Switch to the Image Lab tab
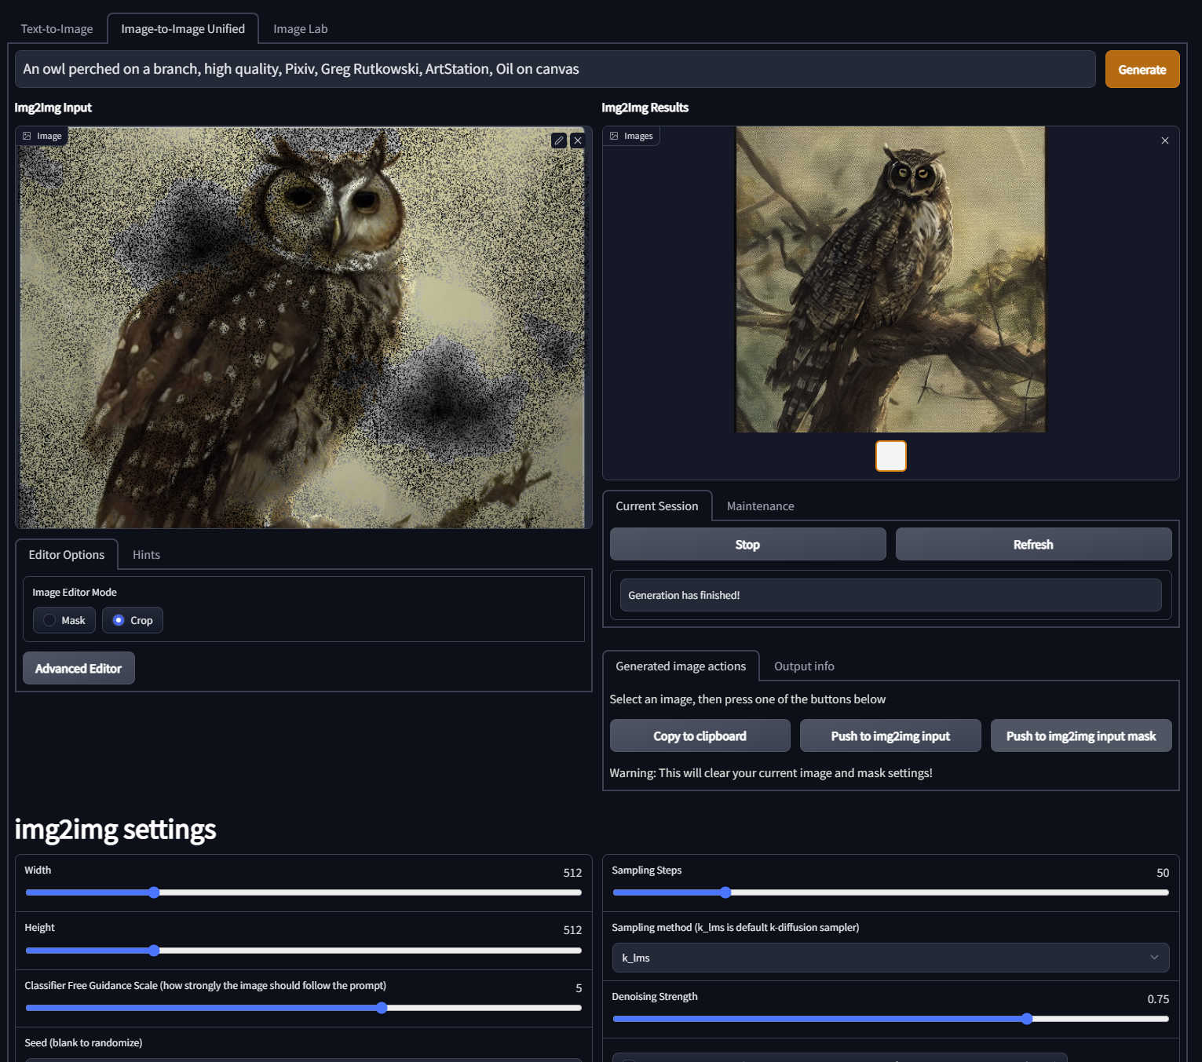The image size is (1202, 1062). click(300, 28)
